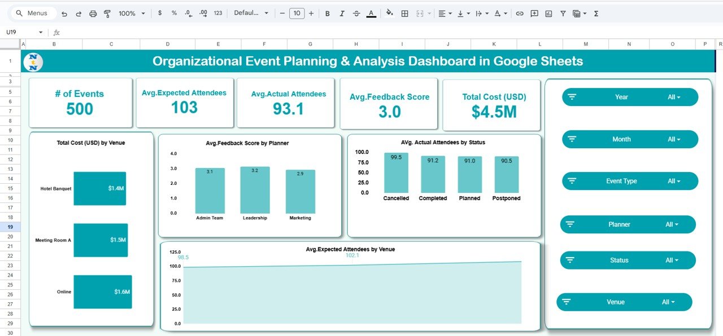Format value as currency
The width and height of the screenshot is (723, 336).
pyautogui.click(x=160, y=13)
